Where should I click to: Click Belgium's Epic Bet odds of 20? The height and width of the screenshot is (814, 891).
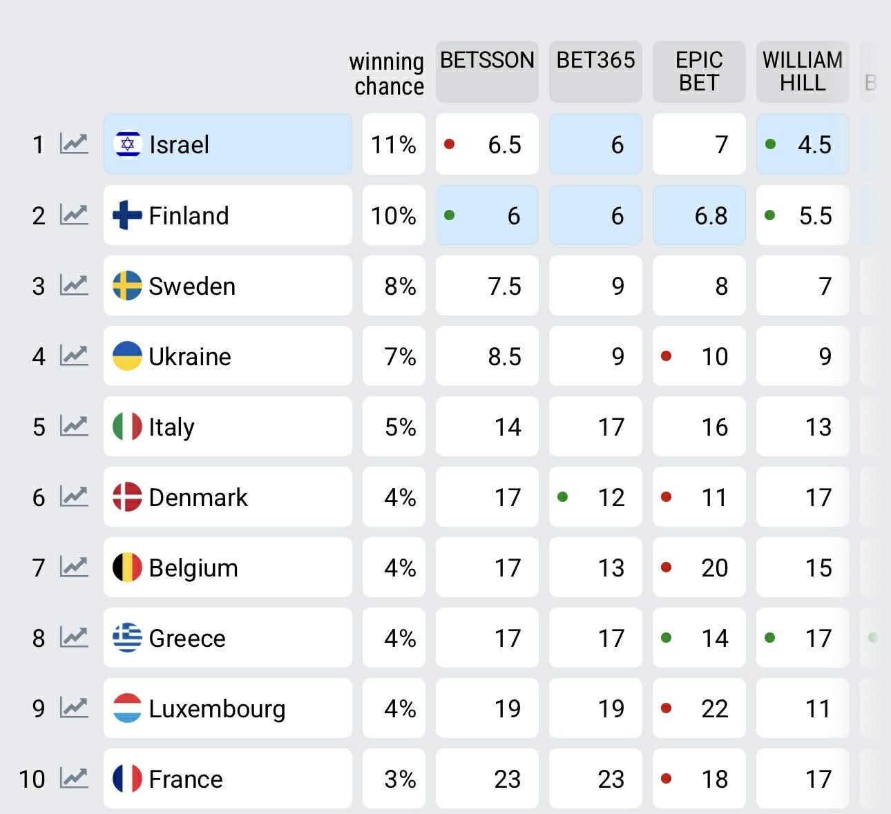pos(699,568)
